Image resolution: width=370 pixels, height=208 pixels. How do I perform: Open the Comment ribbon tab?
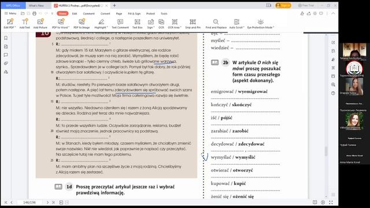coord(88,13)
